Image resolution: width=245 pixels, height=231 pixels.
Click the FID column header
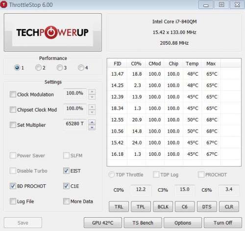118,63
